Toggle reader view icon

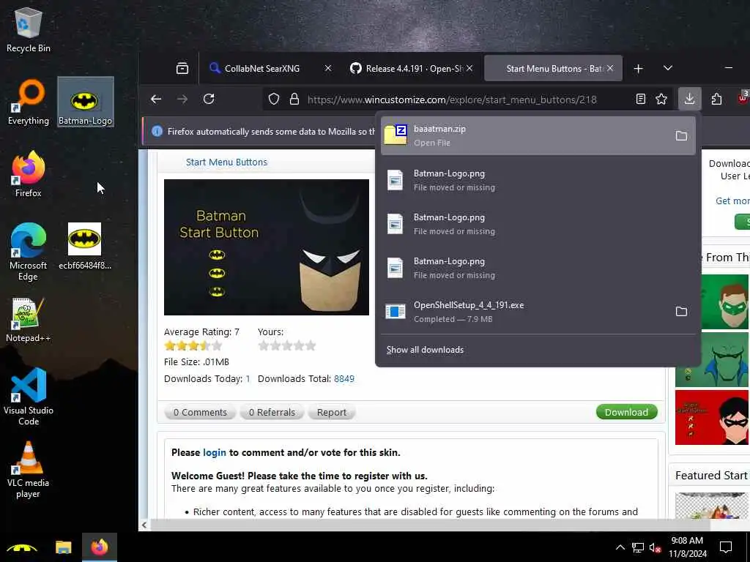pos(640,99)
